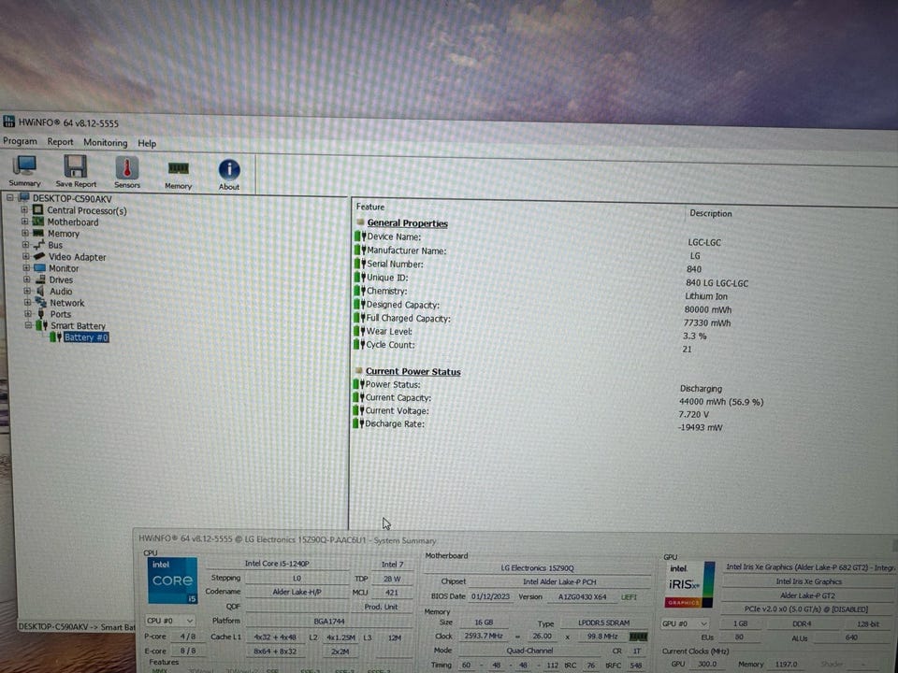Click the Intel Core i5 logo
The image size is (898, 673).
pyautogui.click(x=172, y=580)
